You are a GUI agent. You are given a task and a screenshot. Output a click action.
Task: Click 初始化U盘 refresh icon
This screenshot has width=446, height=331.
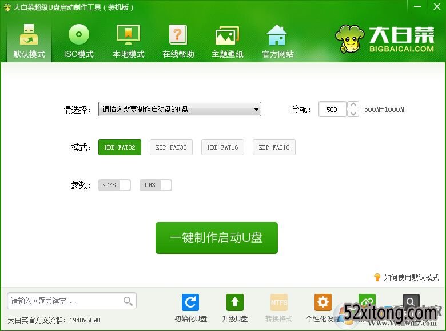click(x=190, y=302)
